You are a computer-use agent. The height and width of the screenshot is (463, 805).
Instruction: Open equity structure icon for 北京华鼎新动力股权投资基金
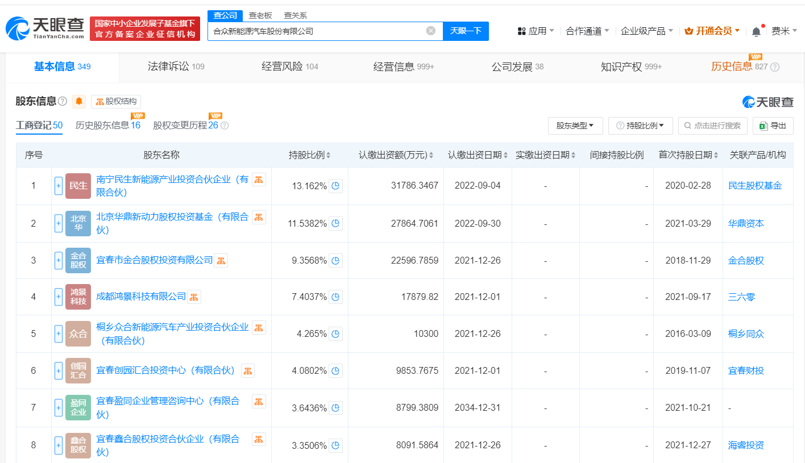[x=259, y=217]
